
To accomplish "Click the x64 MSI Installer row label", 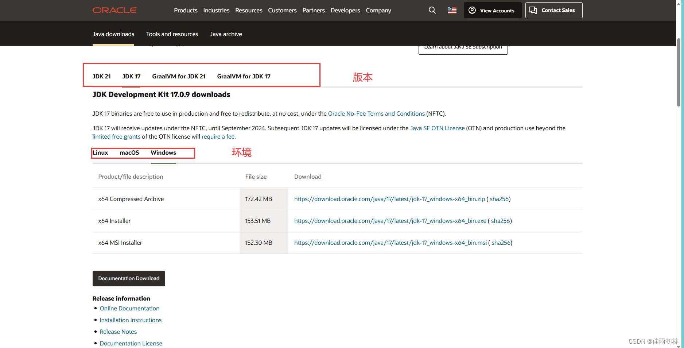I will click(x=120, y=243).
